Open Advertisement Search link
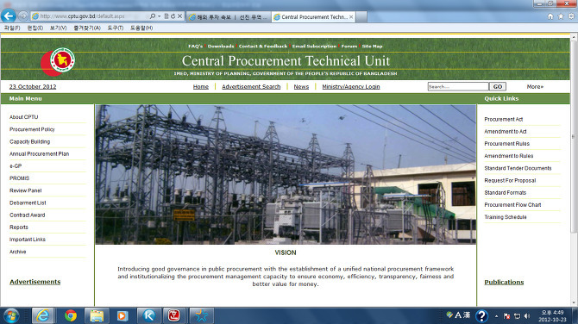578x324 pixels. coord(251,86)
